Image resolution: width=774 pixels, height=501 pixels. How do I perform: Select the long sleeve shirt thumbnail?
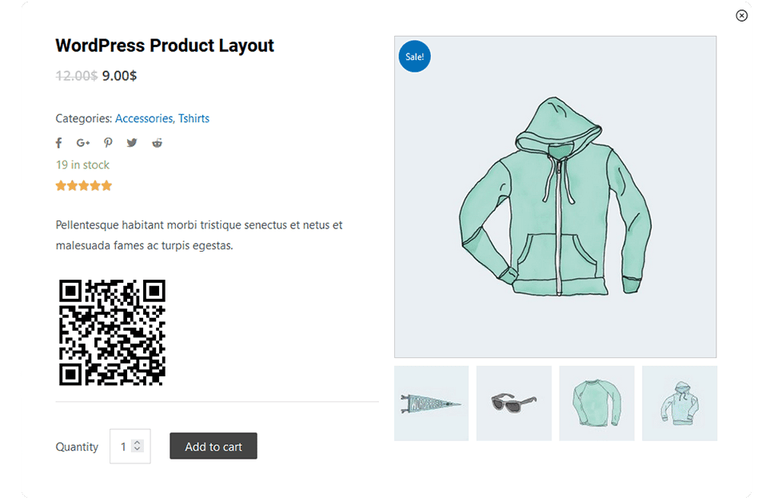click(596, 404)
